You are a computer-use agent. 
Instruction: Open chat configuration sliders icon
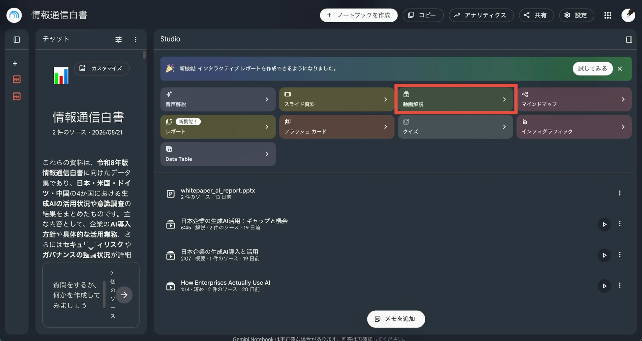(x=118, y=40)
